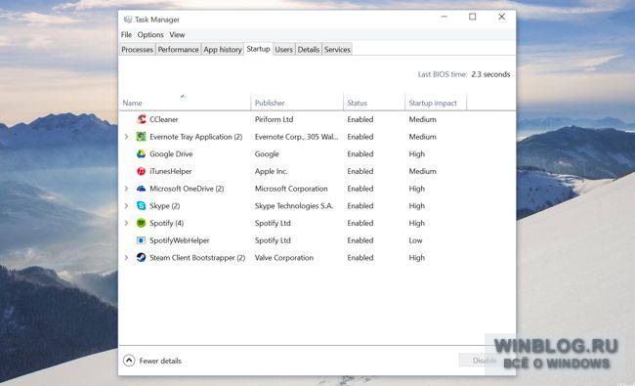Viewport: 635px width, 386px height.
Task: Click the Microsoft OneDrive cloud icon
Action: tap(141, 189)
